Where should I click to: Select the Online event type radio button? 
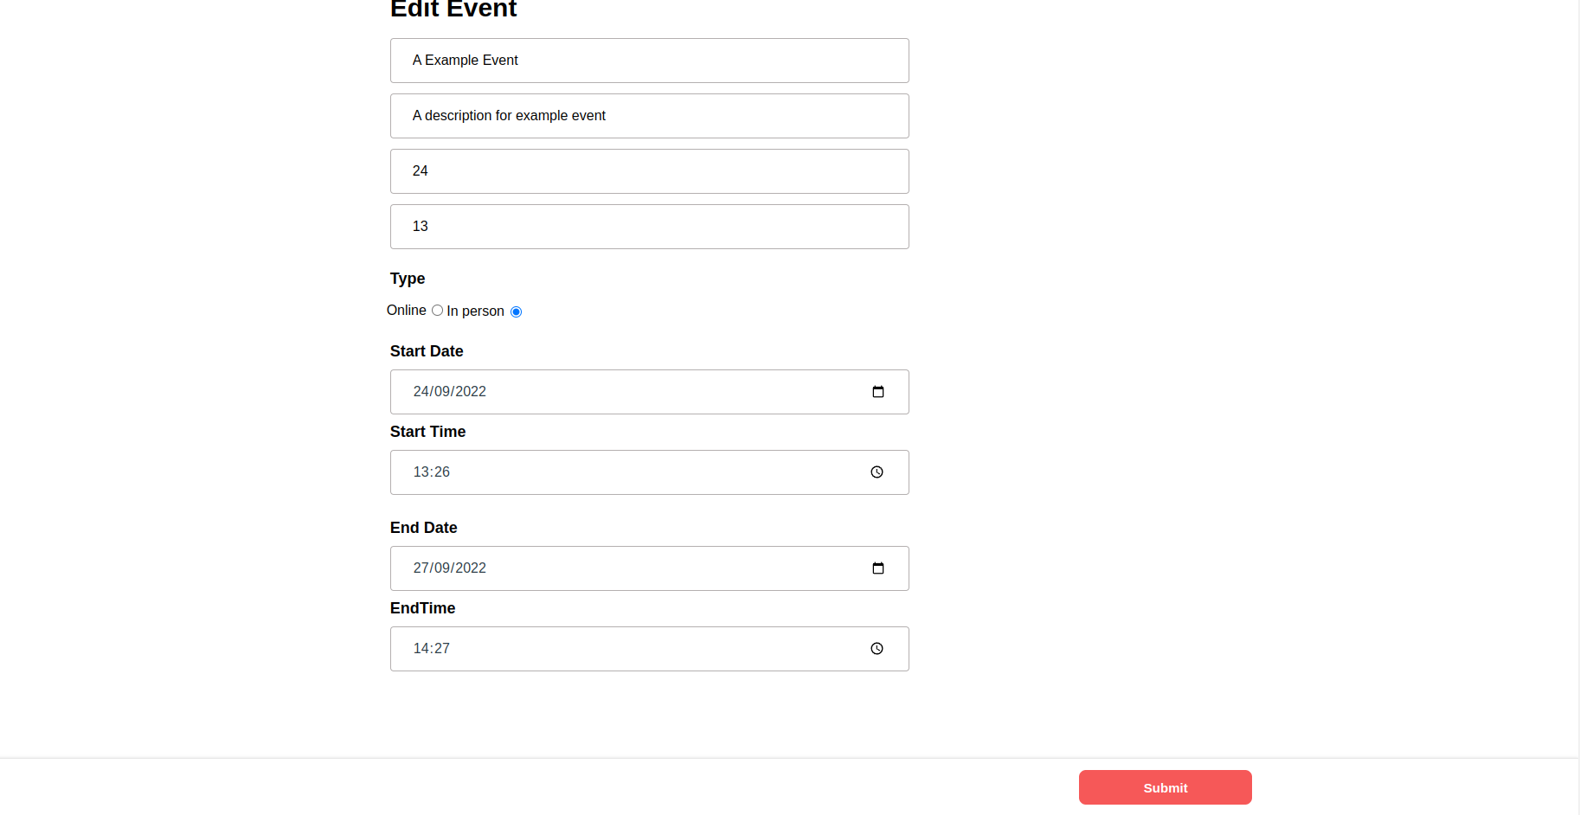(437, 310)
